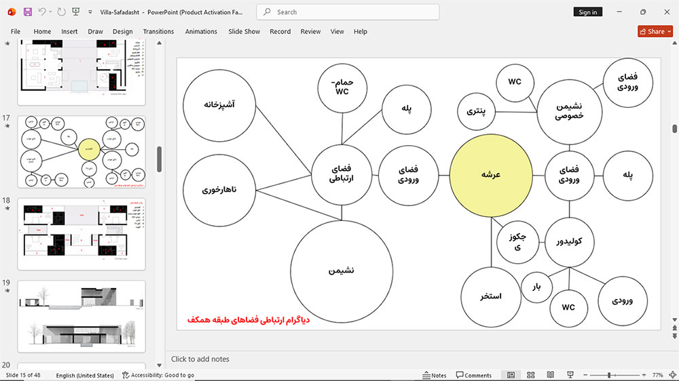This screenshot has height=381, width=679.
Task: Click the Save icon in title bar
Action: point(28,12)
